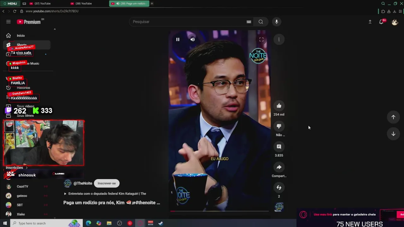Open browser account profile icon
Screen dimensions: 404x227
389,11
